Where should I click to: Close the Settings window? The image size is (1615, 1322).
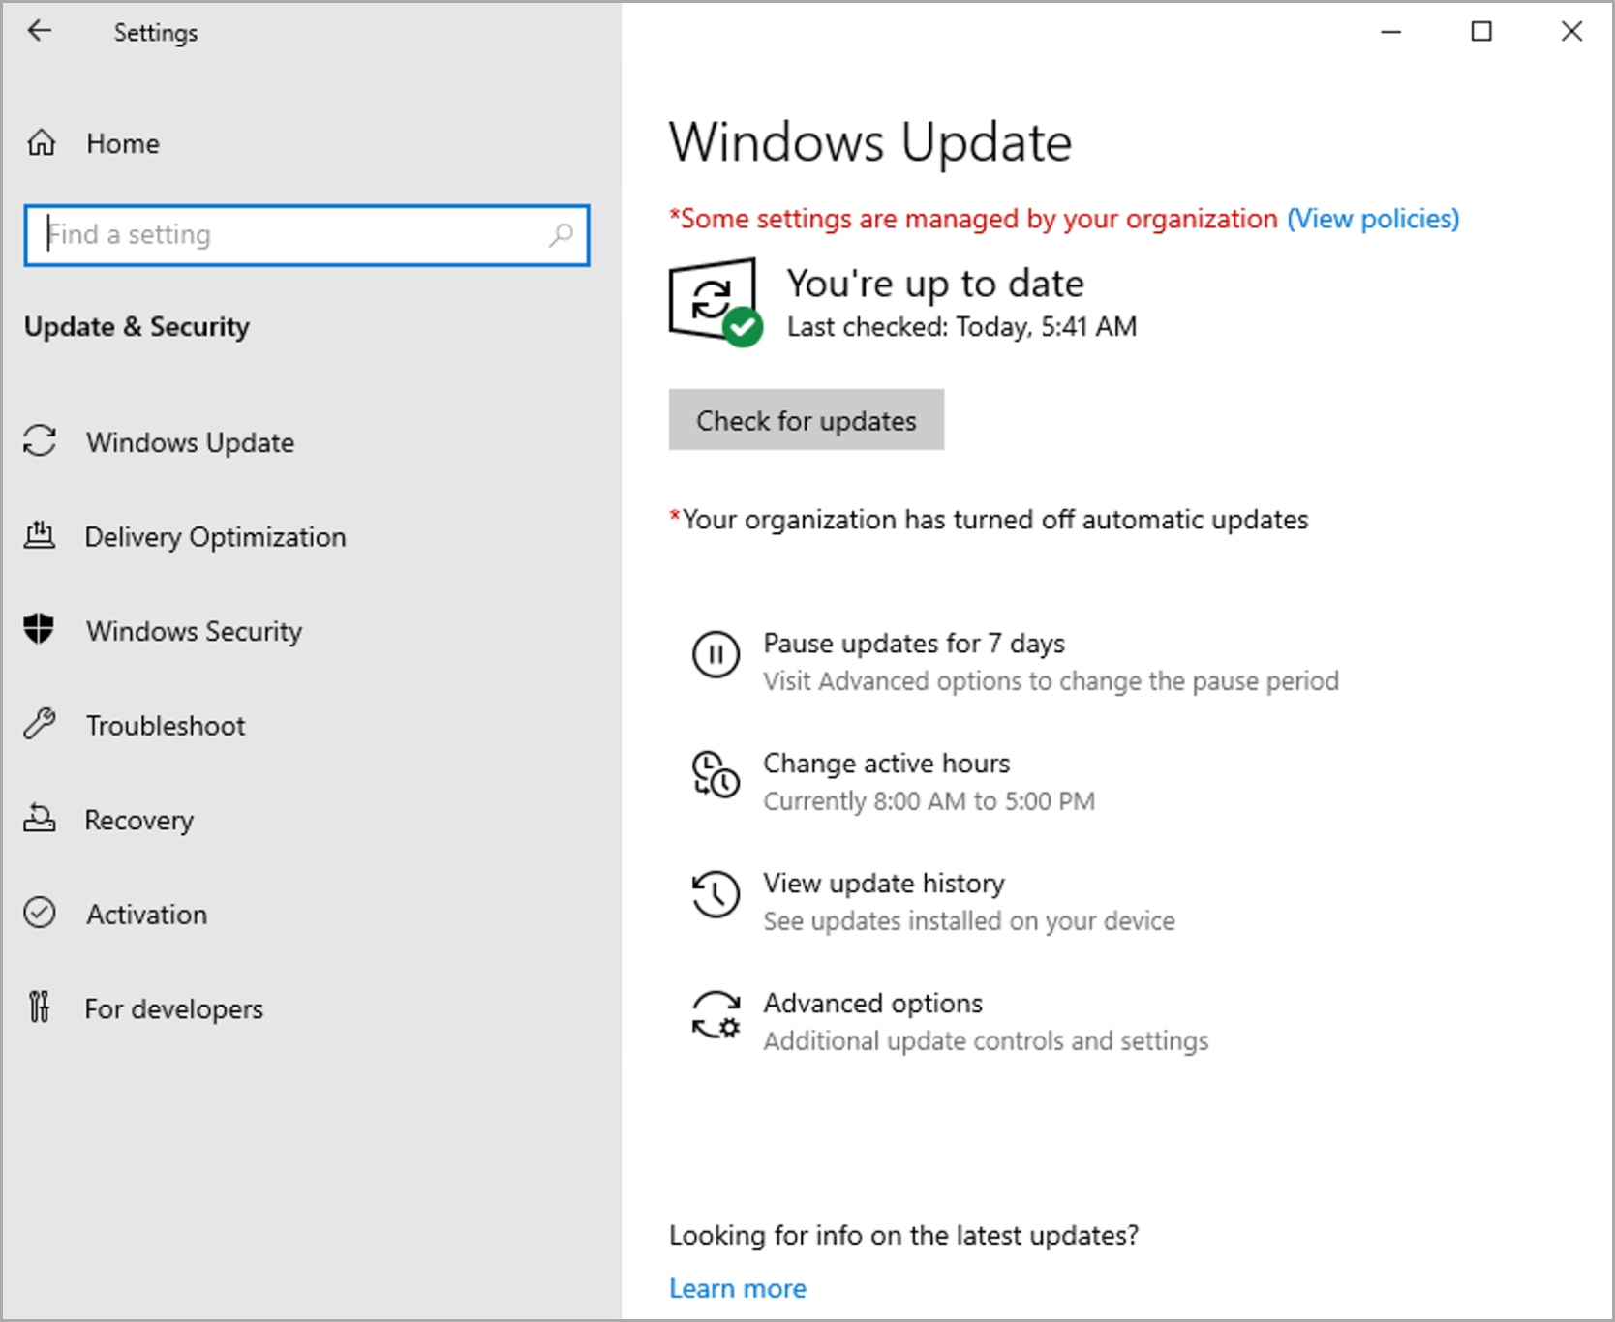coord(1571,32)
